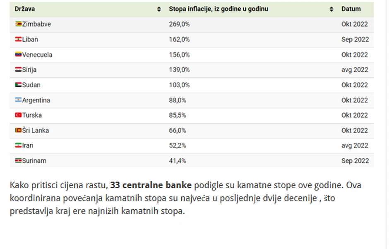Click the Suriname flag icon
Screen dimensions: 389x249
click(x=18, y=160)
